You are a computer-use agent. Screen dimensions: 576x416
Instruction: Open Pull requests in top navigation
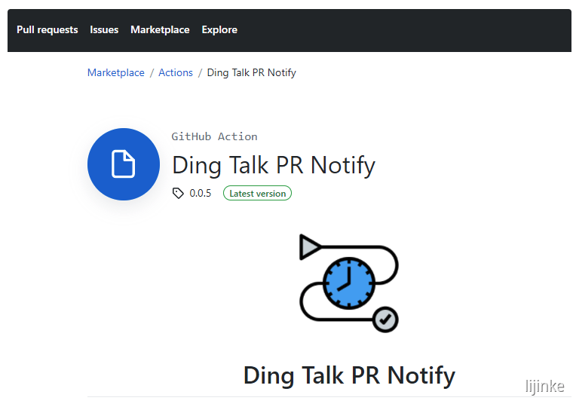[47, 29]
